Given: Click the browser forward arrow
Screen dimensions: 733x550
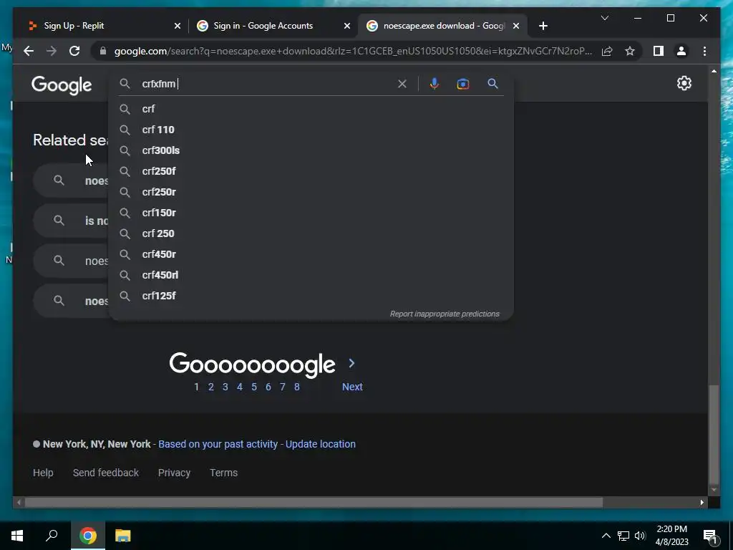Looking at the screenshot, I should 52,51.
